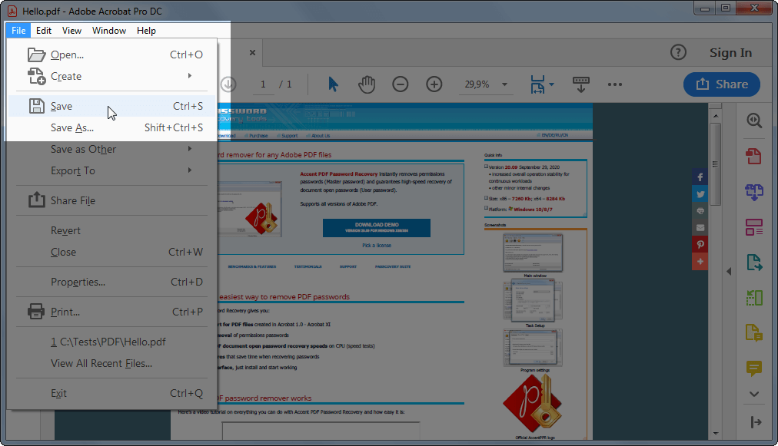Image resolution: width=778 pixels, height=446 pixels.
Task: Click the Task Setup screenshot thumbnail
Action: coord(533,300)
